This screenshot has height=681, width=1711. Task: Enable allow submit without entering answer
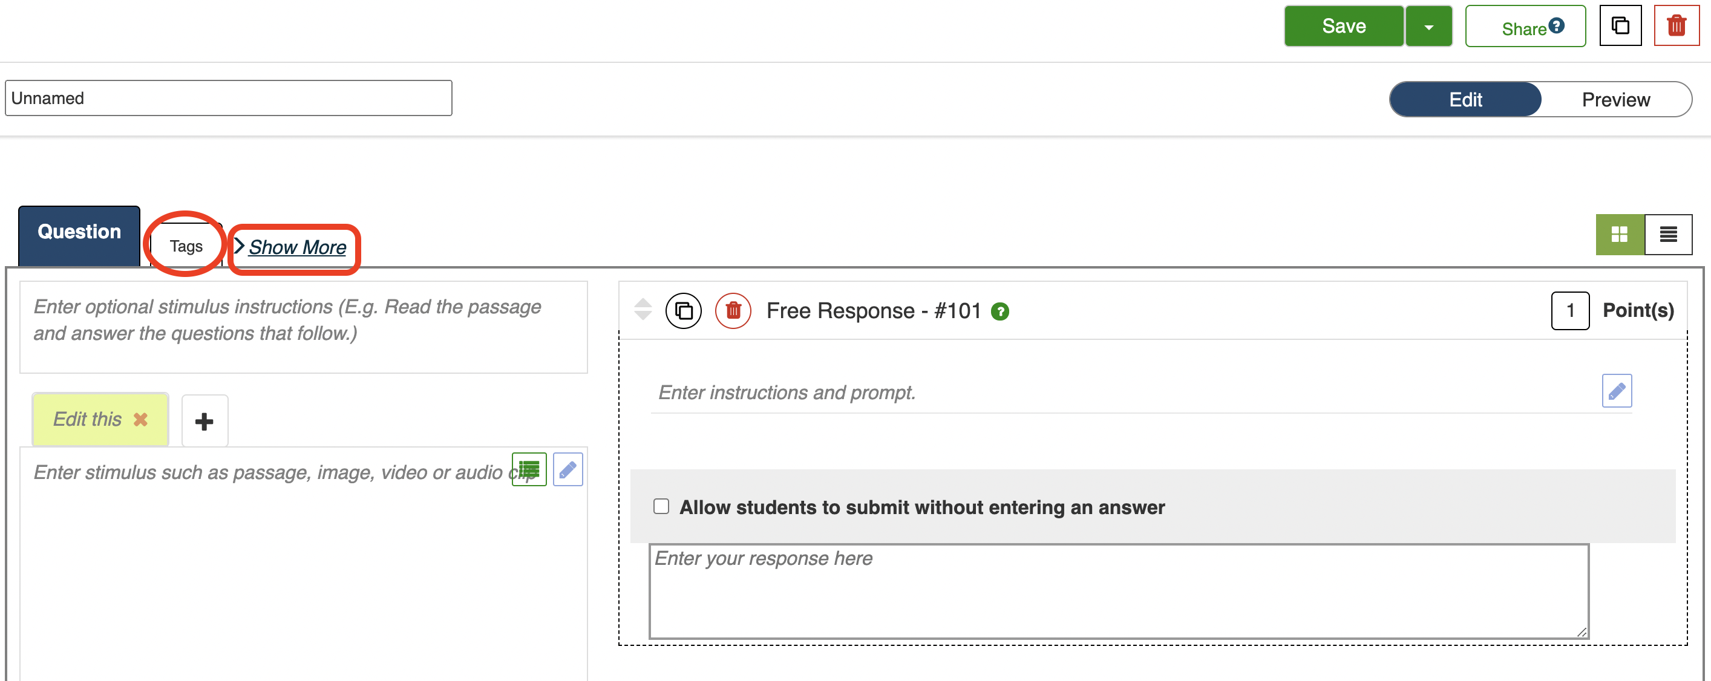661,506
